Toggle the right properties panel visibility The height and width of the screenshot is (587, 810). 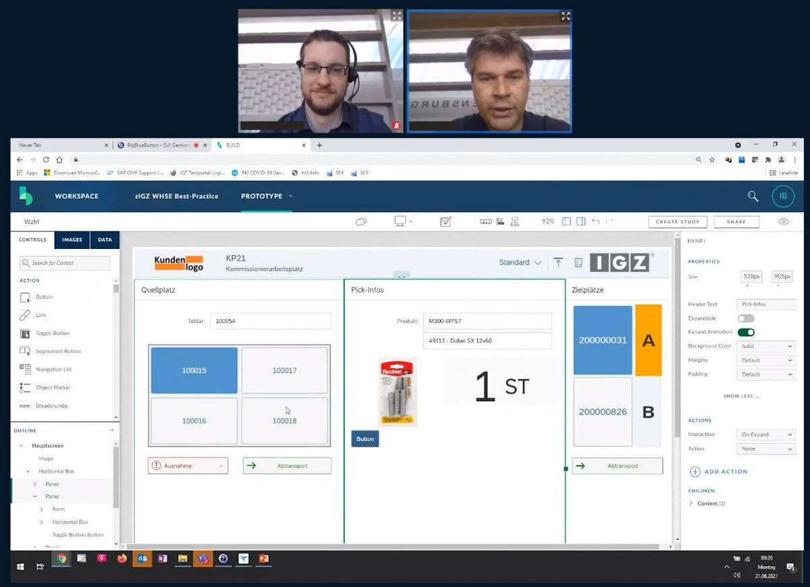point(580,221)
